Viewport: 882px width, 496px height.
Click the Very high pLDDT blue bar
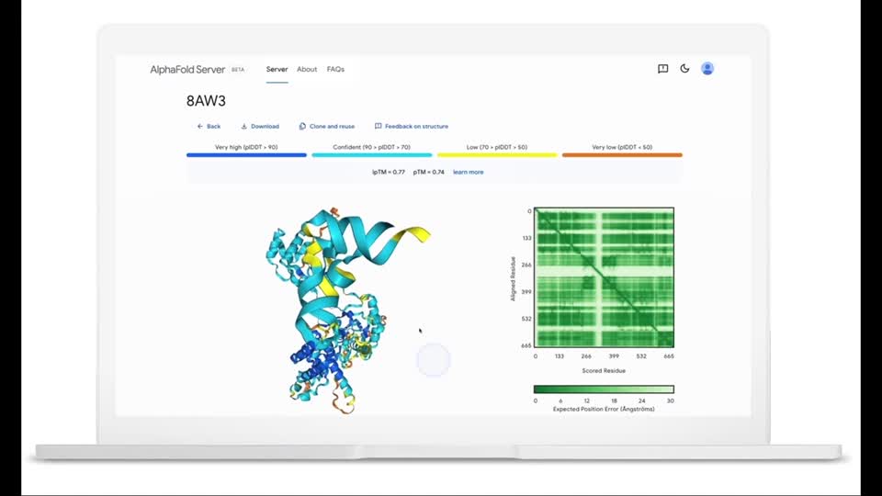[246, 154]
